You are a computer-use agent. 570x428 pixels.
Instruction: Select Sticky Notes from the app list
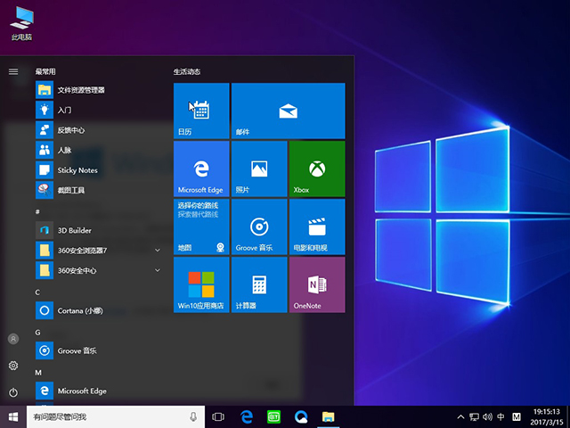click(77, 170)
